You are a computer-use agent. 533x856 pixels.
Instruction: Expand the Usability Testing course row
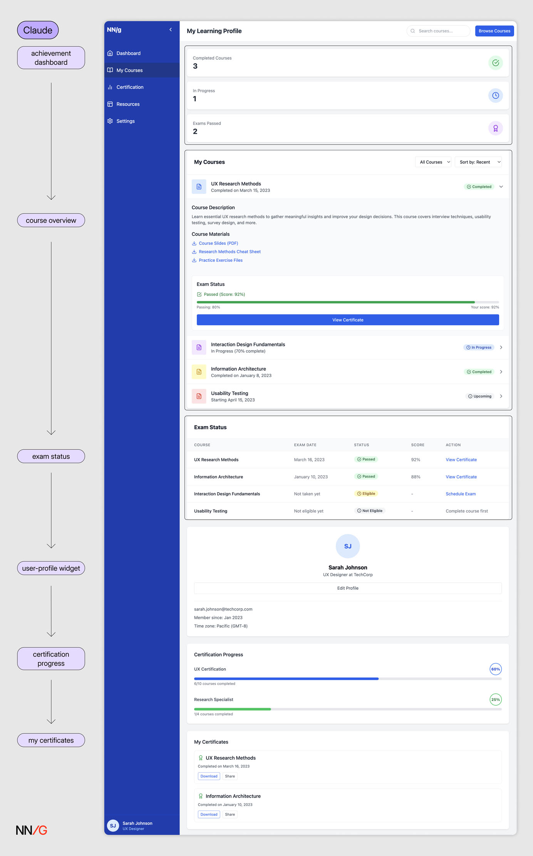click(x=501, y=396)
